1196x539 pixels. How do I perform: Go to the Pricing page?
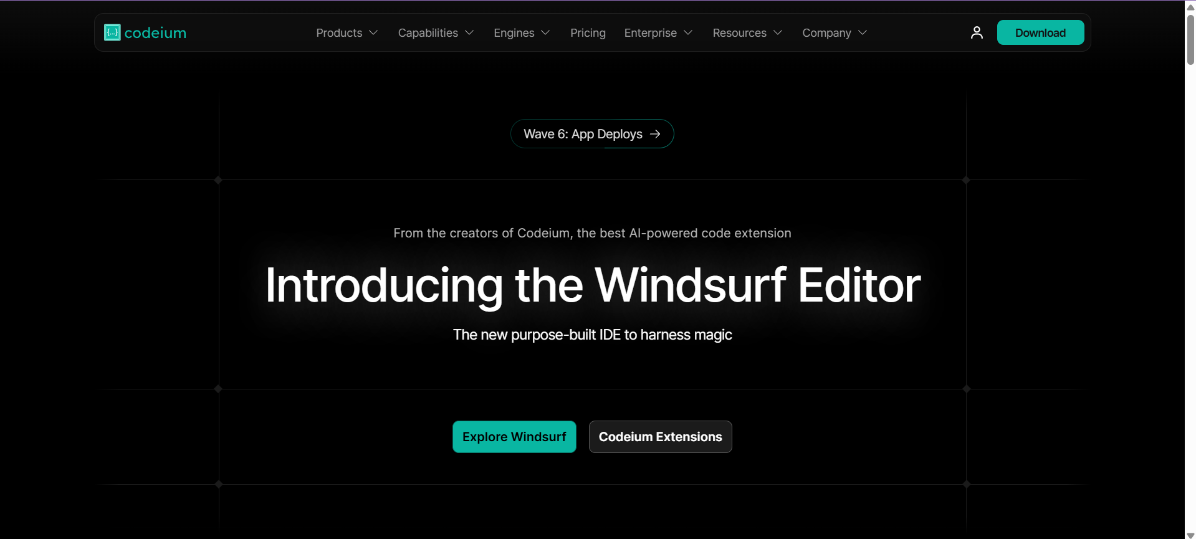pyautogui.click(x=588, y=33)
